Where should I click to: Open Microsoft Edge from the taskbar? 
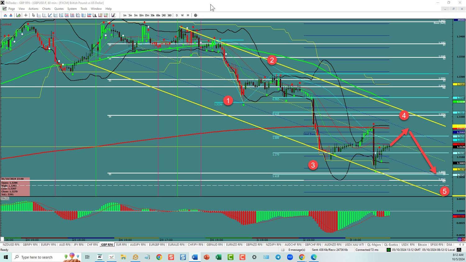(314, 257)
